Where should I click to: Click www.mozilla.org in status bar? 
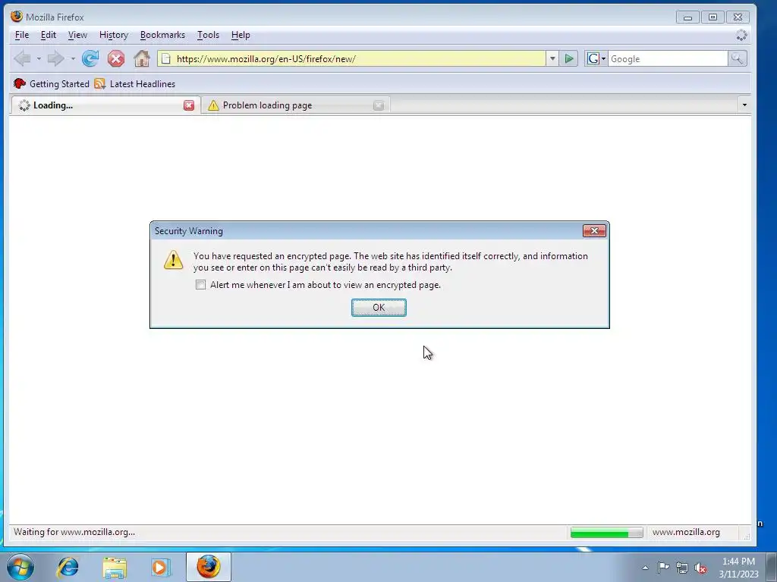click(686, 532)
